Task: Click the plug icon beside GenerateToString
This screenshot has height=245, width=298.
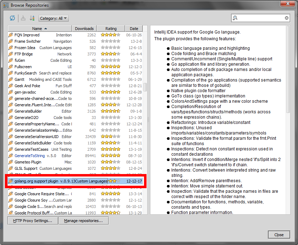Action: 11,156
